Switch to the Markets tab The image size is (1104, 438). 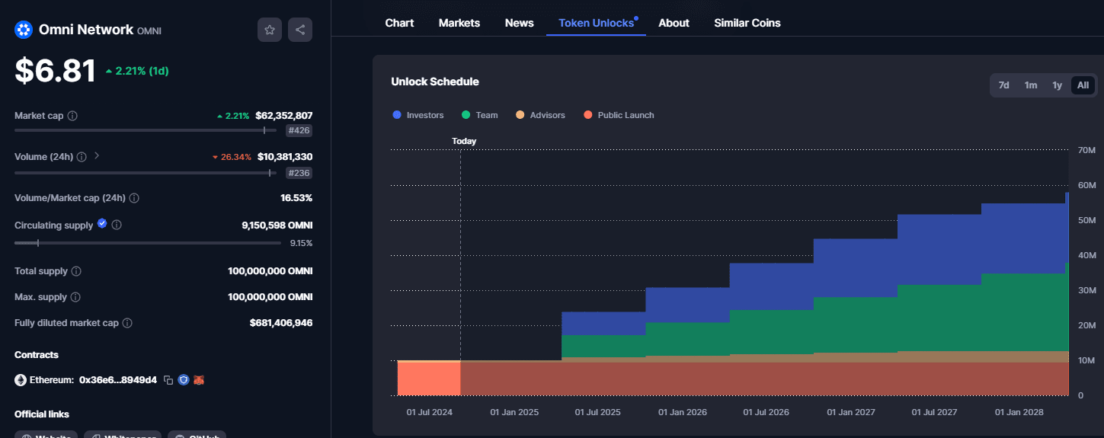point(459,23)
